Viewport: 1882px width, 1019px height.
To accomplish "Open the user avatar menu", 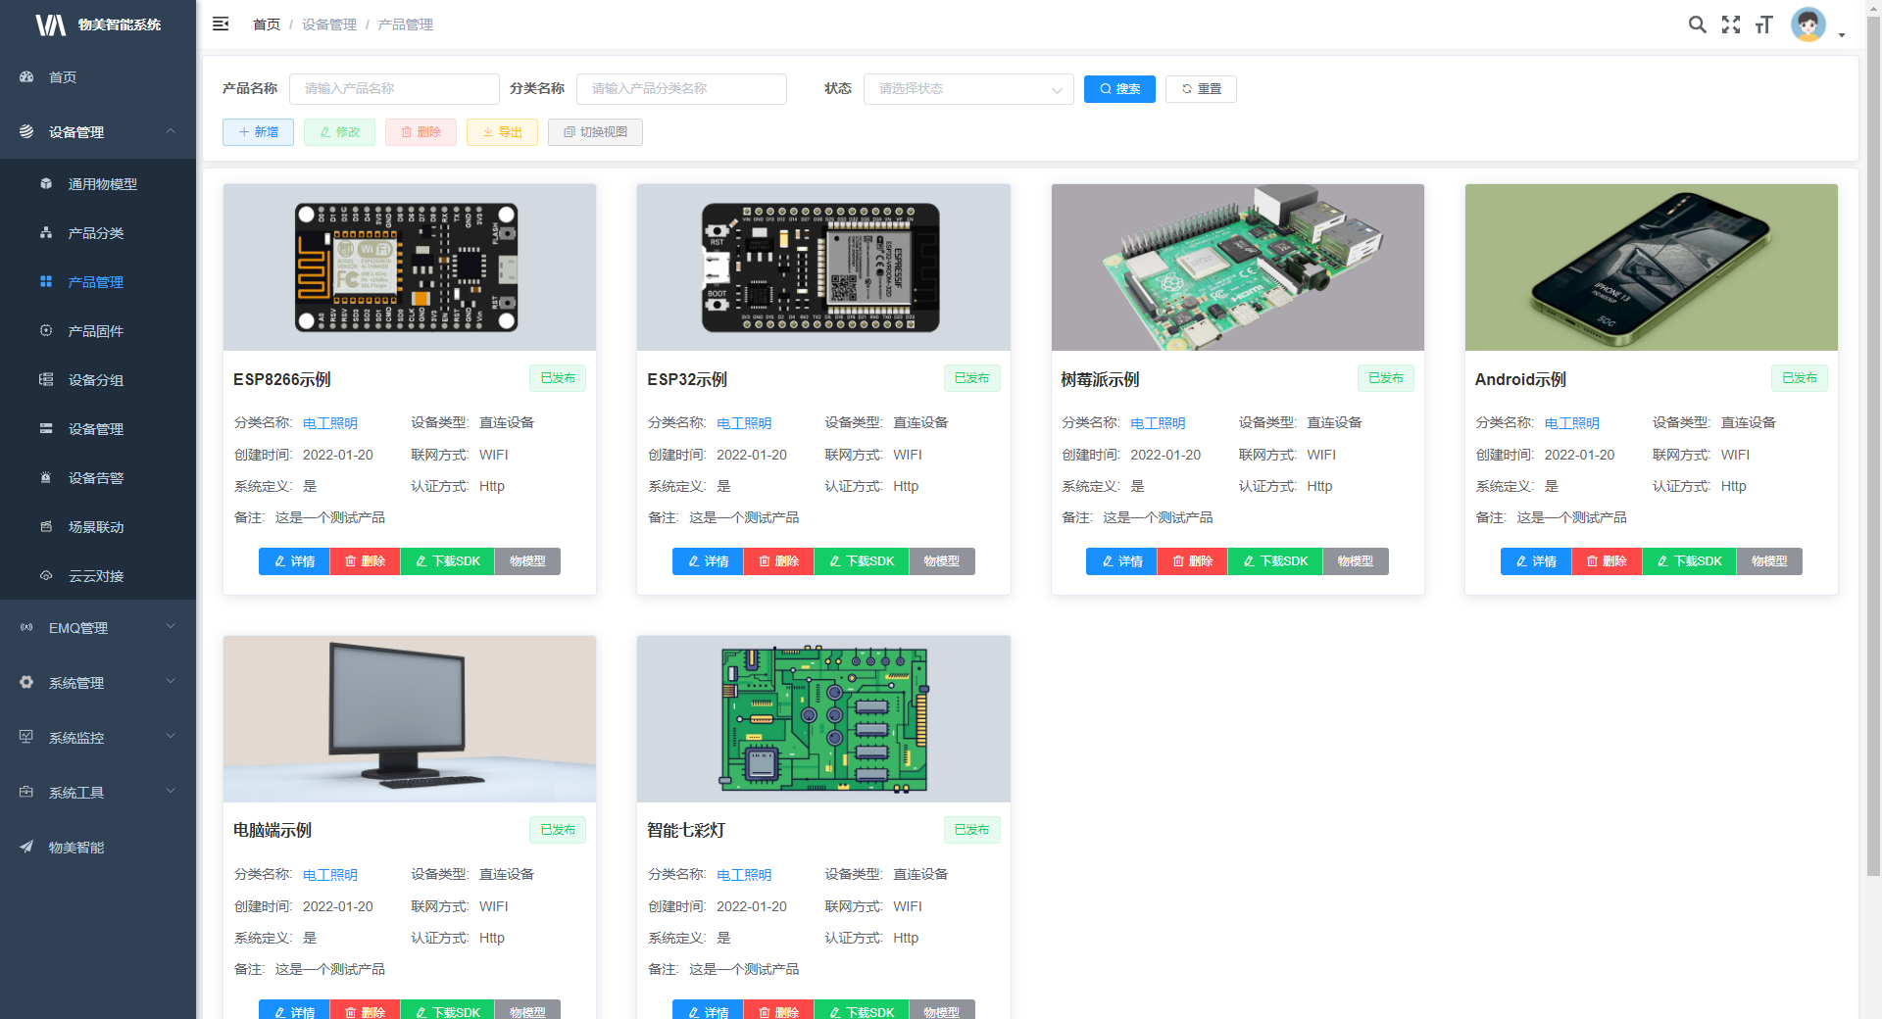I will coord(1808,24).
